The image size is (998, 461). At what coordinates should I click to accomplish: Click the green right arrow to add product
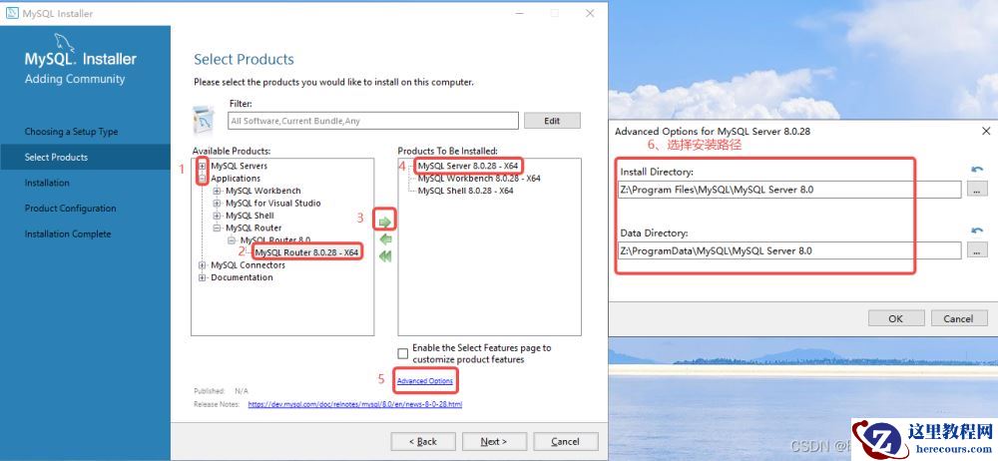pos(385,223)
